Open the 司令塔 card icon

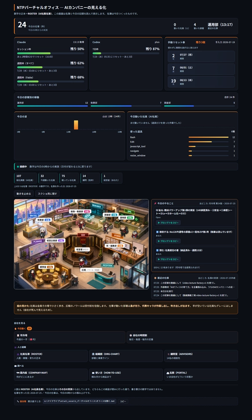(18, 335)
